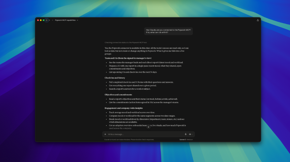
Task: Maximize the window with green button
Action: (x=44, y=20)
